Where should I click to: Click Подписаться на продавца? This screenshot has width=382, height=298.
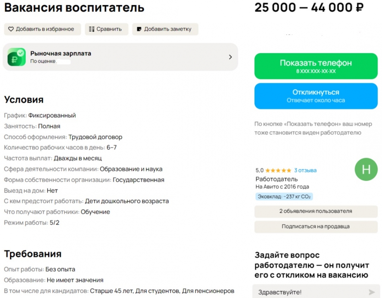(316, 226)
